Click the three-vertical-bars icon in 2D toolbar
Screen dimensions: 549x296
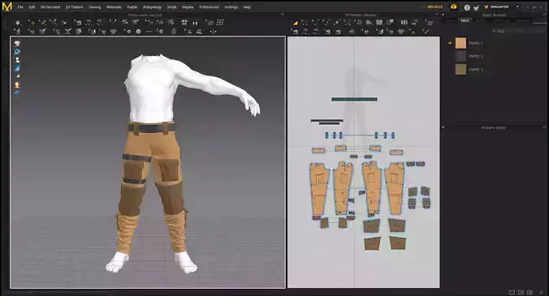(x=404, y=23)
